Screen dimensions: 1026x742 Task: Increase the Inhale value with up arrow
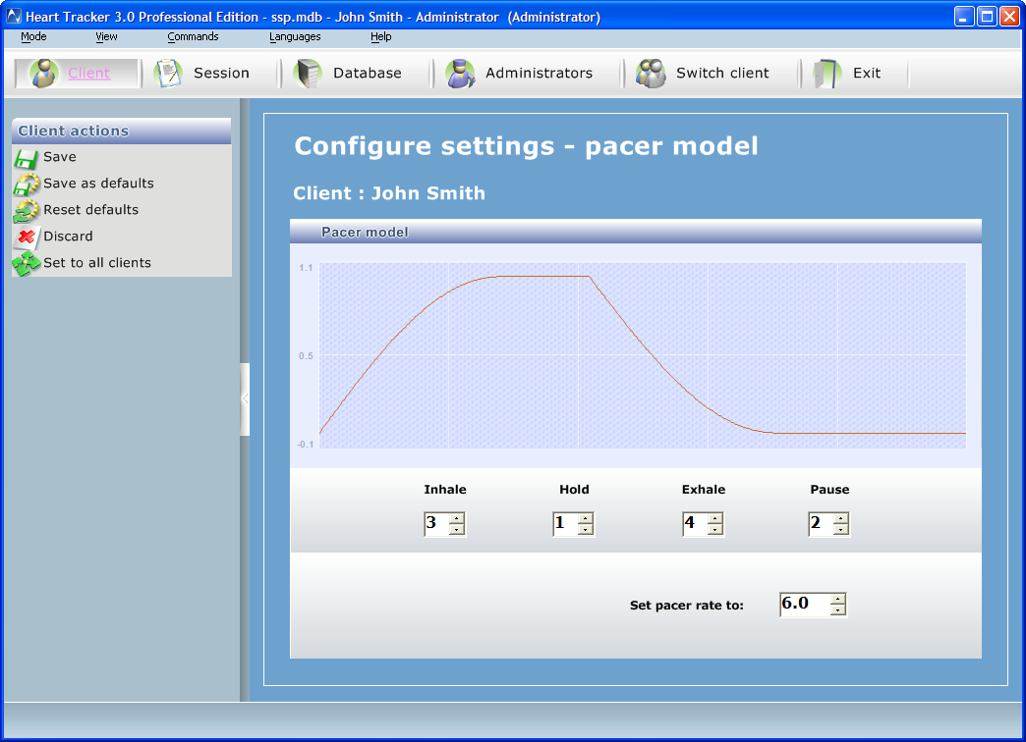456,518
